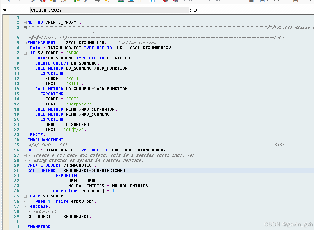The image size is (314, 230).
Task: Click the split-screen window icon on toolbar
Action: point(141,2)
